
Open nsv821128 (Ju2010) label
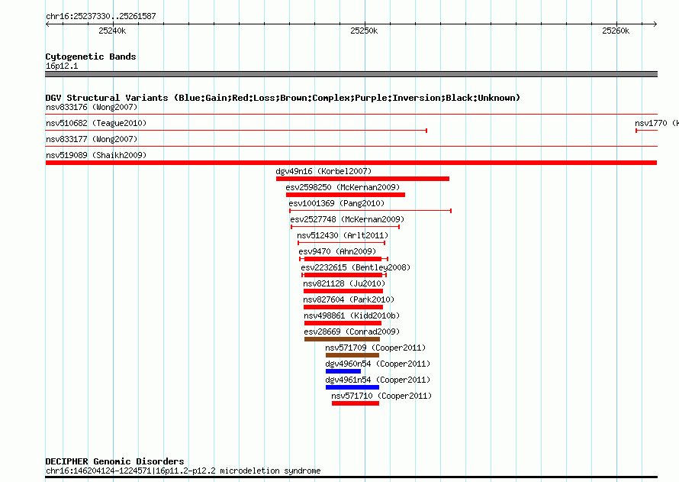[x=344, y=283]
